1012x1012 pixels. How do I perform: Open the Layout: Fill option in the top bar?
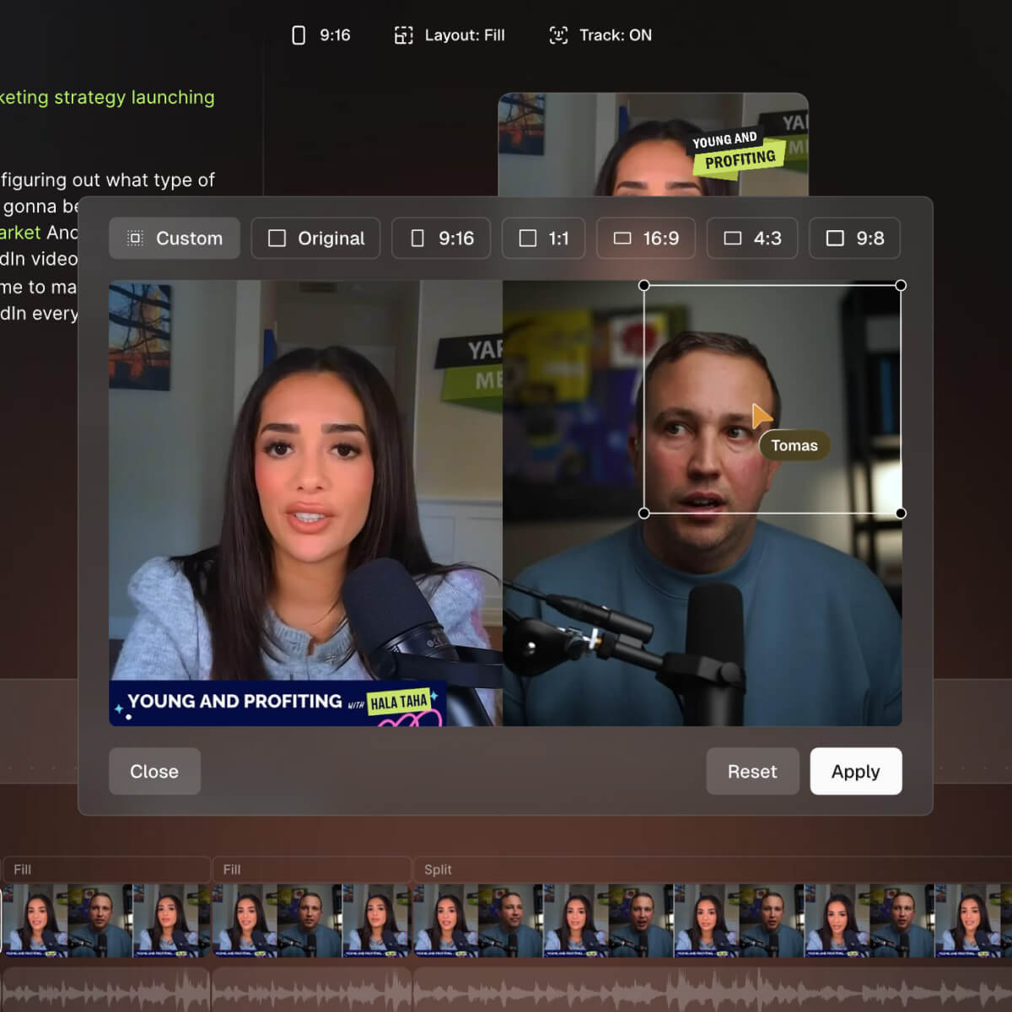(x=449, y=35)
